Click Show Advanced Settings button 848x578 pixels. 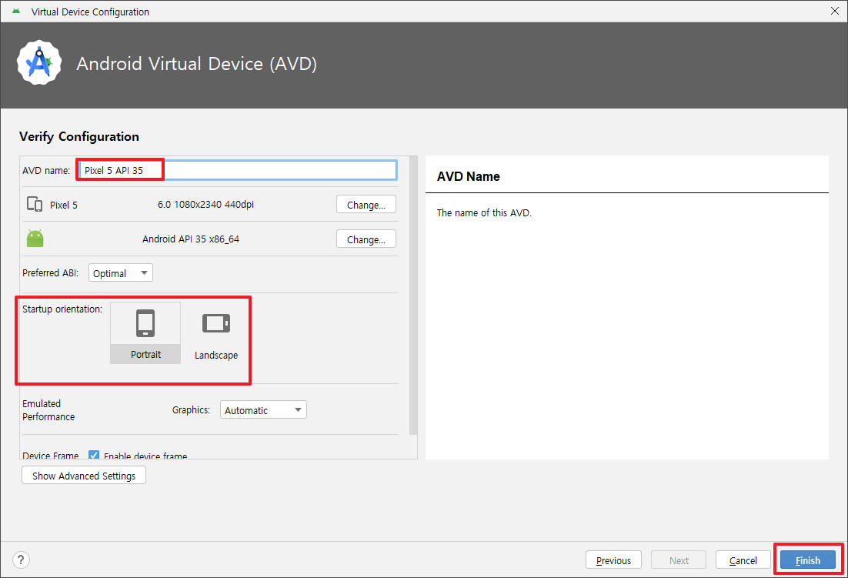pos(84,476)
